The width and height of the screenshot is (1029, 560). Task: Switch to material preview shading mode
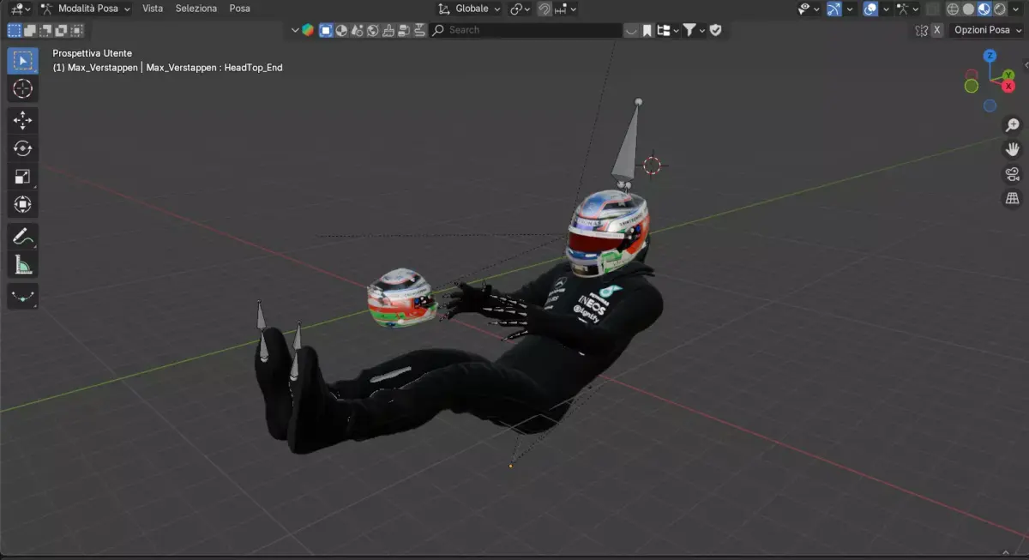pos(984,9)
